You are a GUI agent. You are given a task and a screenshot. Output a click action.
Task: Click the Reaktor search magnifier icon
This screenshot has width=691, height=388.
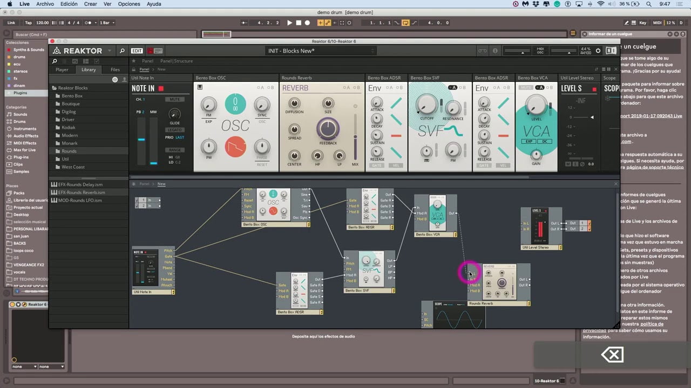[x=122, y=51]
